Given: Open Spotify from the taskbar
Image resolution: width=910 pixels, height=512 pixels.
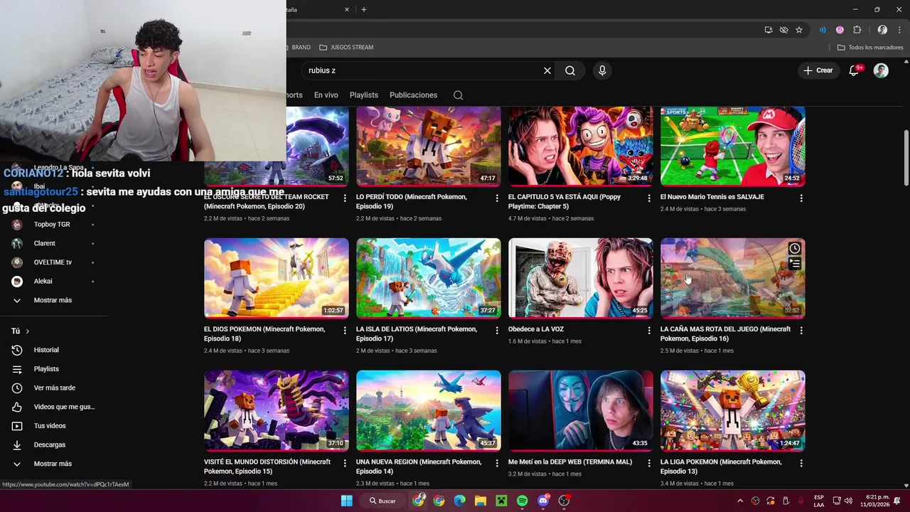Looking at the screenshot, I should pyautogui.click(x=522, y=501).
